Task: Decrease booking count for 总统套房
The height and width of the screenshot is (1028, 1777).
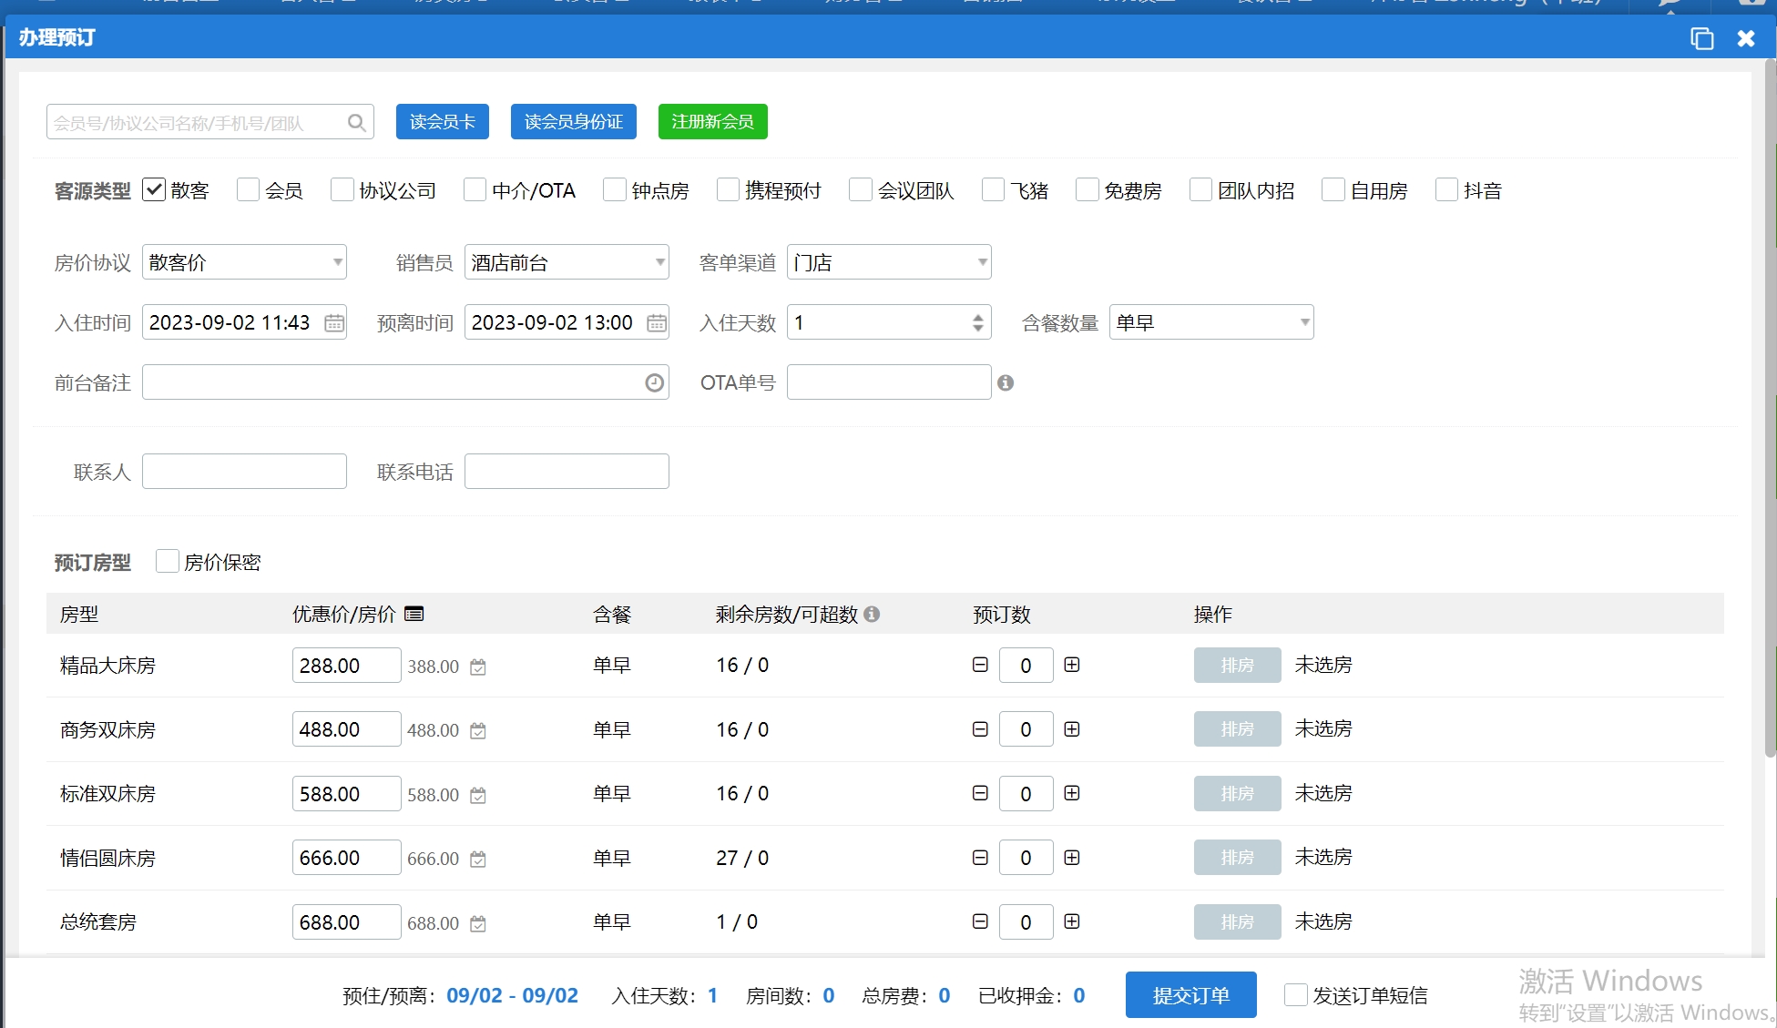Action: pyautogui.click(x=980, y=921)
